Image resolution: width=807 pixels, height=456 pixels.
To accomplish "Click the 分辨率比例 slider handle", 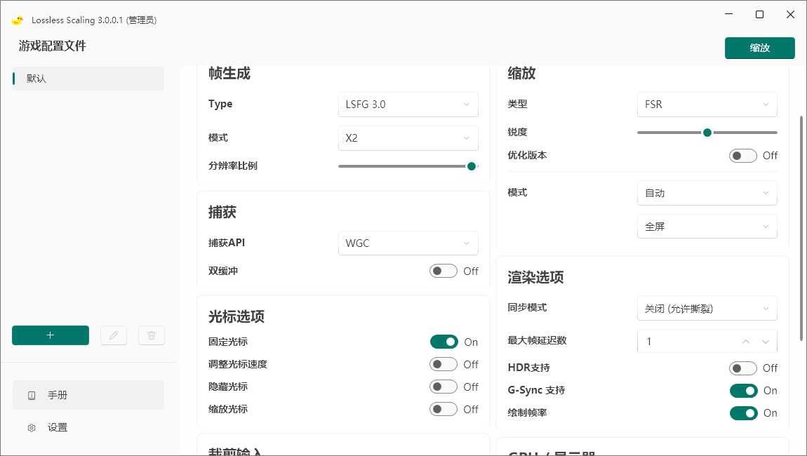I will (x=472, y=166).
